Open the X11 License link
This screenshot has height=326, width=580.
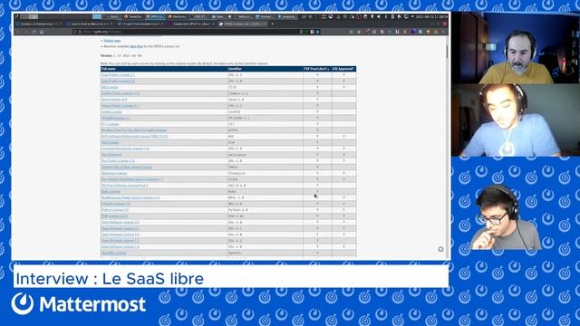[x=111, y=124]
